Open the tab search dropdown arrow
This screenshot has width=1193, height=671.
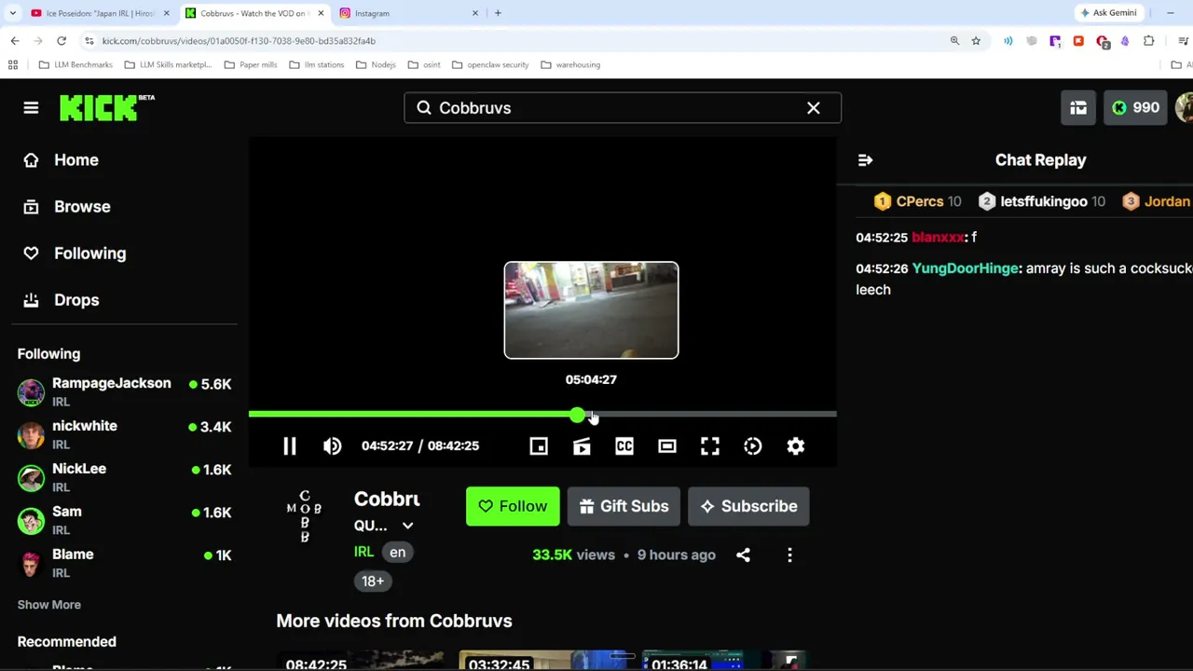click(x=13, y=13)
